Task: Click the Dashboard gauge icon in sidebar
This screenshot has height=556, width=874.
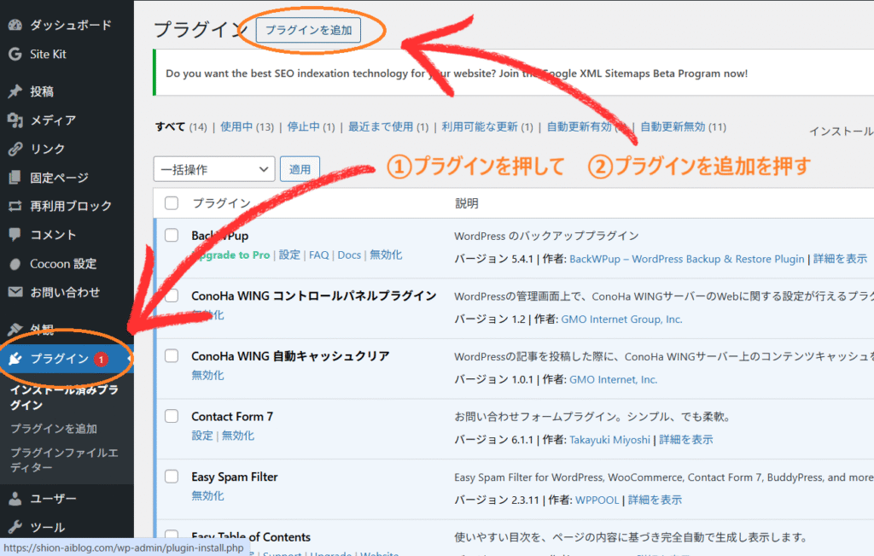Action: click(x=15, y=25)
